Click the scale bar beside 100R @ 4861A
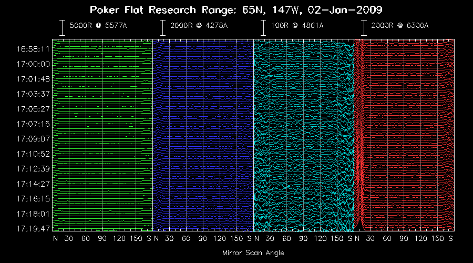The height and width of the screenshot is (263, 473). (263, 28)
